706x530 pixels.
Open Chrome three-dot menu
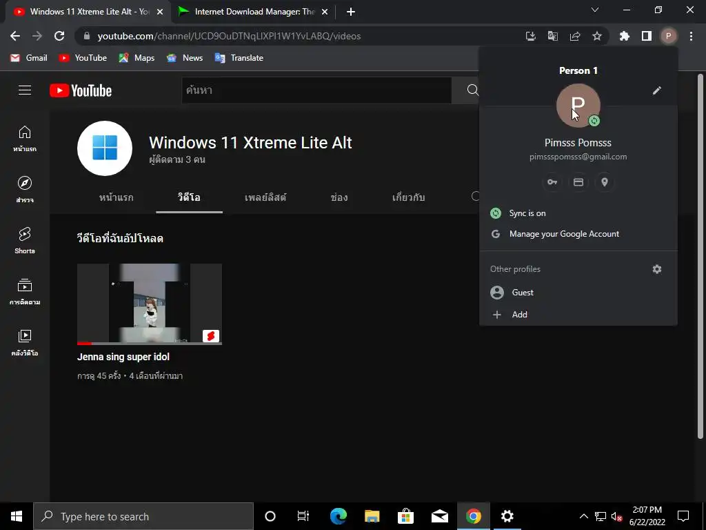click(691, 36)
